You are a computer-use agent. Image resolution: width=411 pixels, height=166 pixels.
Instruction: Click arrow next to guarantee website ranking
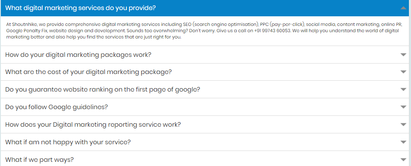pos(403,89)
